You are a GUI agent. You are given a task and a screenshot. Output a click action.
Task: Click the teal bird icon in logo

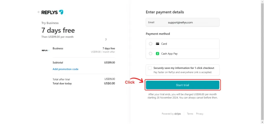pos(61,12)
